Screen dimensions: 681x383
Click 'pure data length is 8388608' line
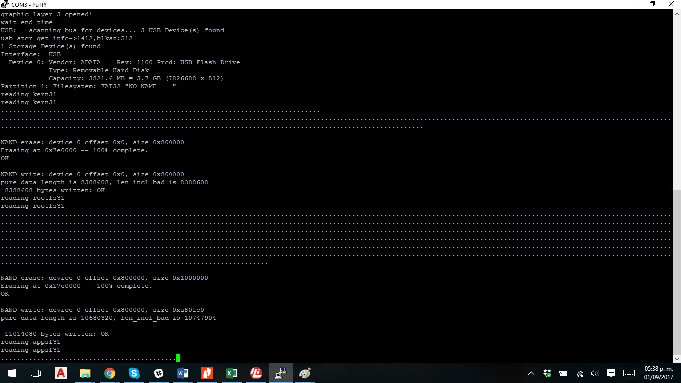coord(105,182)
